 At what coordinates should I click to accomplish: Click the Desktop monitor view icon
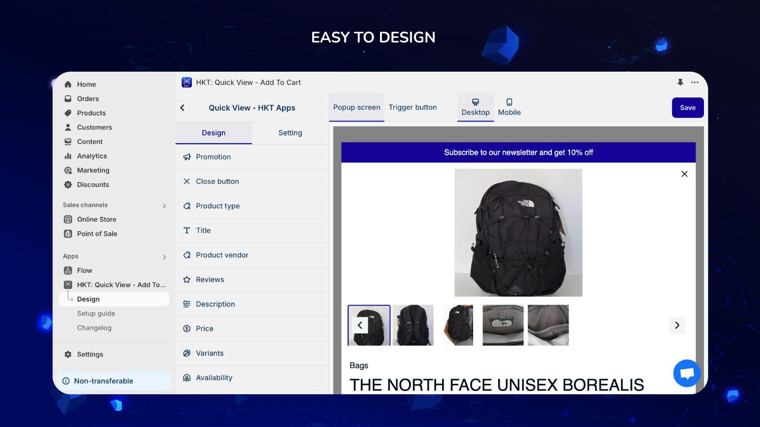coord(475,102)
